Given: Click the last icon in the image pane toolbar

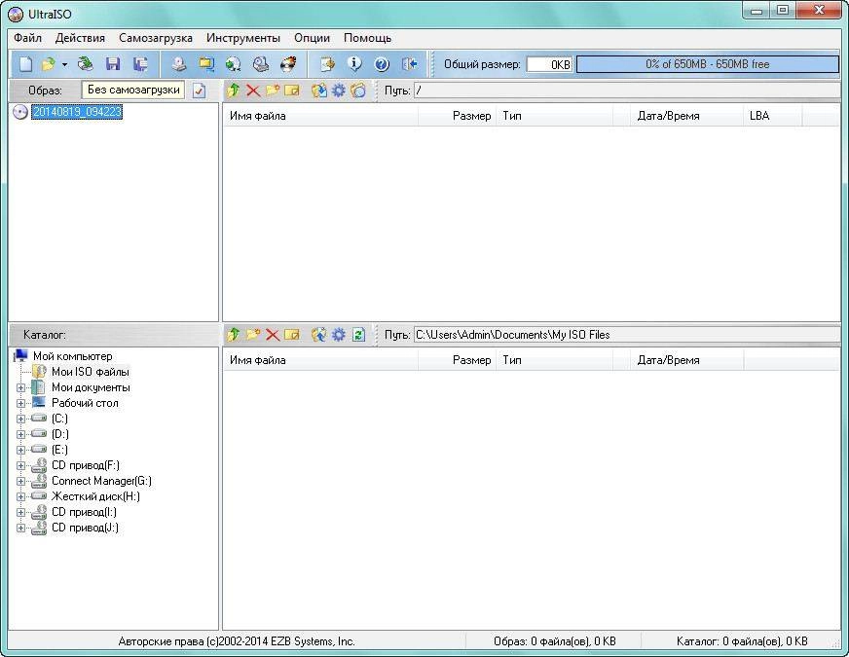Looking at the screenshot, I should 358,91.
